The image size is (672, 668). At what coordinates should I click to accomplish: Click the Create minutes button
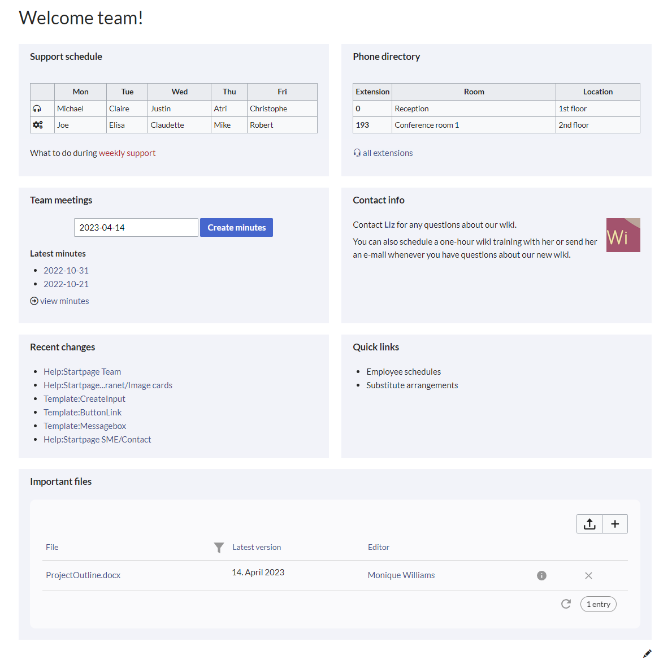pyautogui.click(x=237, y=228)
